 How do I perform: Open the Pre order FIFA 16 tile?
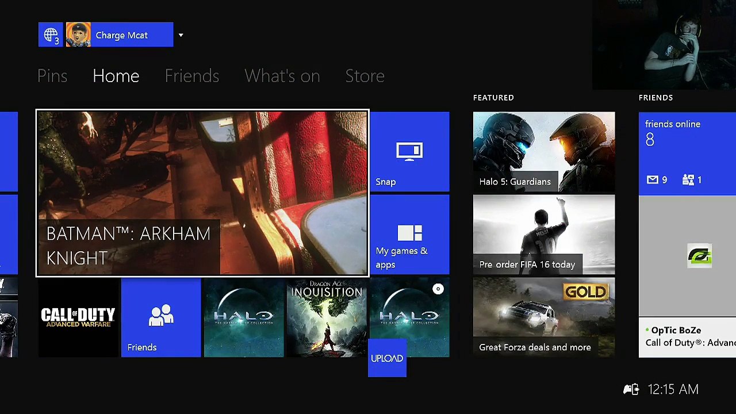click(x=544, y=235)
